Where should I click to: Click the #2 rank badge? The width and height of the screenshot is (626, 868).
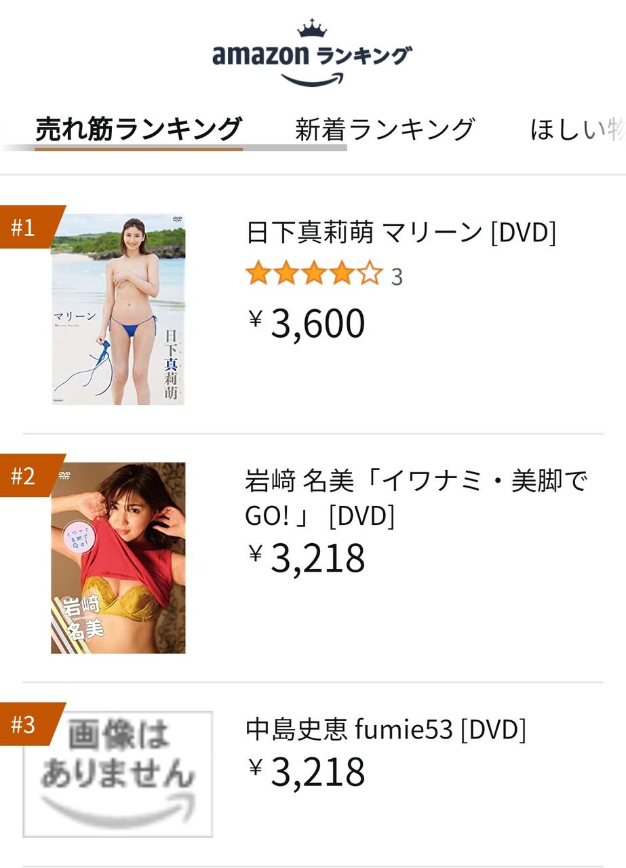point(28,476)
